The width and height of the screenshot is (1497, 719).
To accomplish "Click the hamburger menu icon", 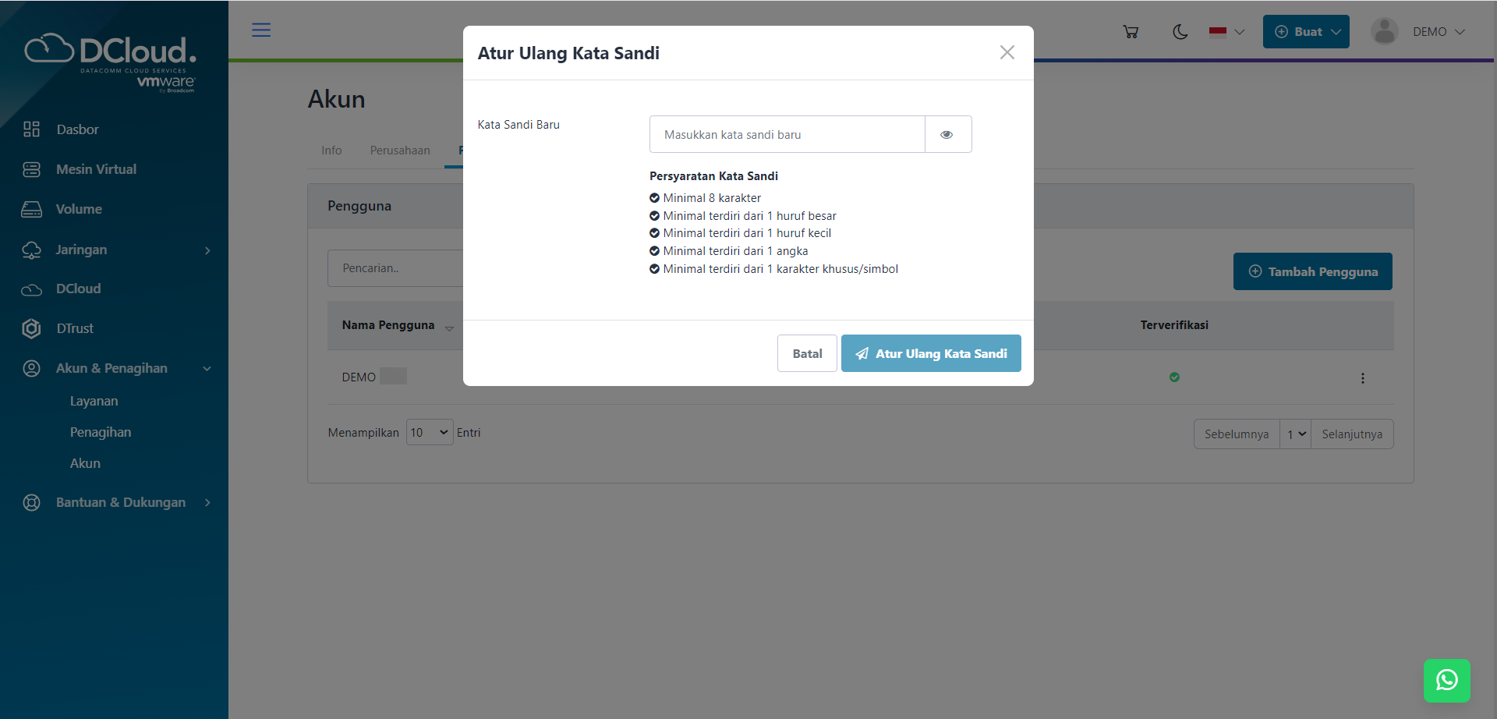I will click(261, 30).
